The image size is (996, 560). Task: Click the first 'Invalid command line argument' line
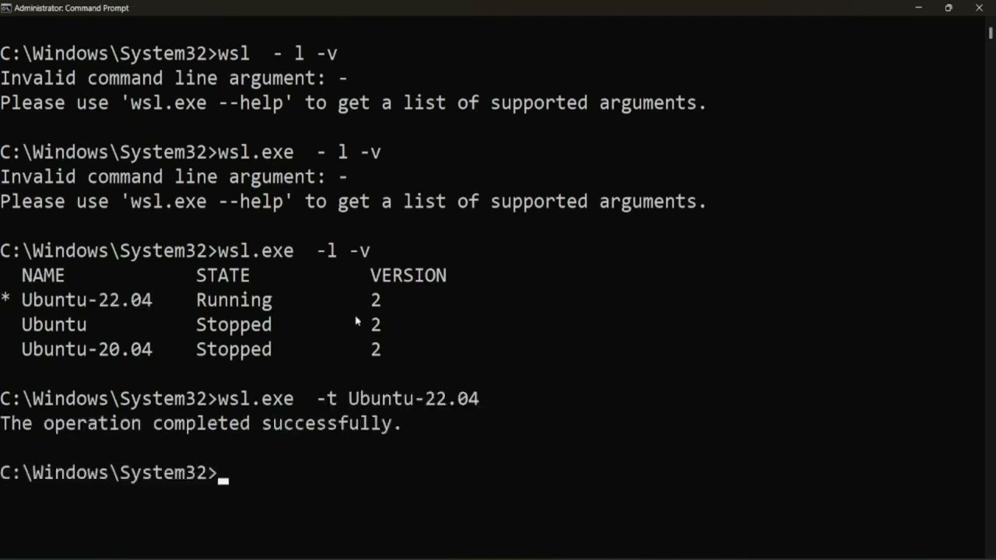[x=174, y=79]
